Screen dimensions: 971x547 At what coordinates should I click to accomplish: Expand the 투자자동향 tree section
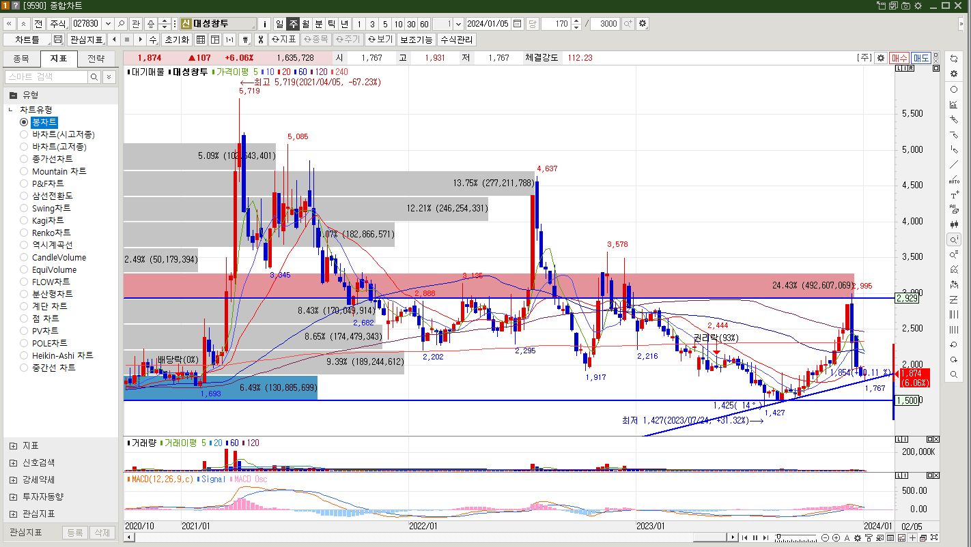click(14, 497)
